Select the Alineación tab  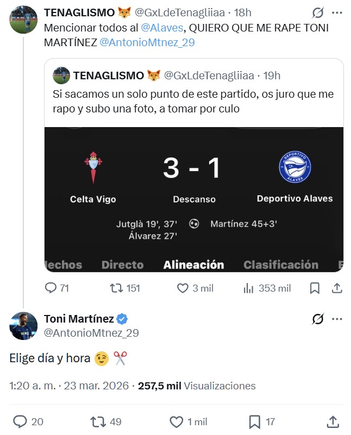click(195, 264)
